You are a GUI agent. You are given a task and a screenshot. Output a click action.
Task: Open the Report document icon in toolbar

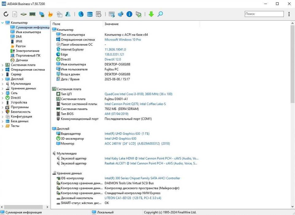point(15,14)
